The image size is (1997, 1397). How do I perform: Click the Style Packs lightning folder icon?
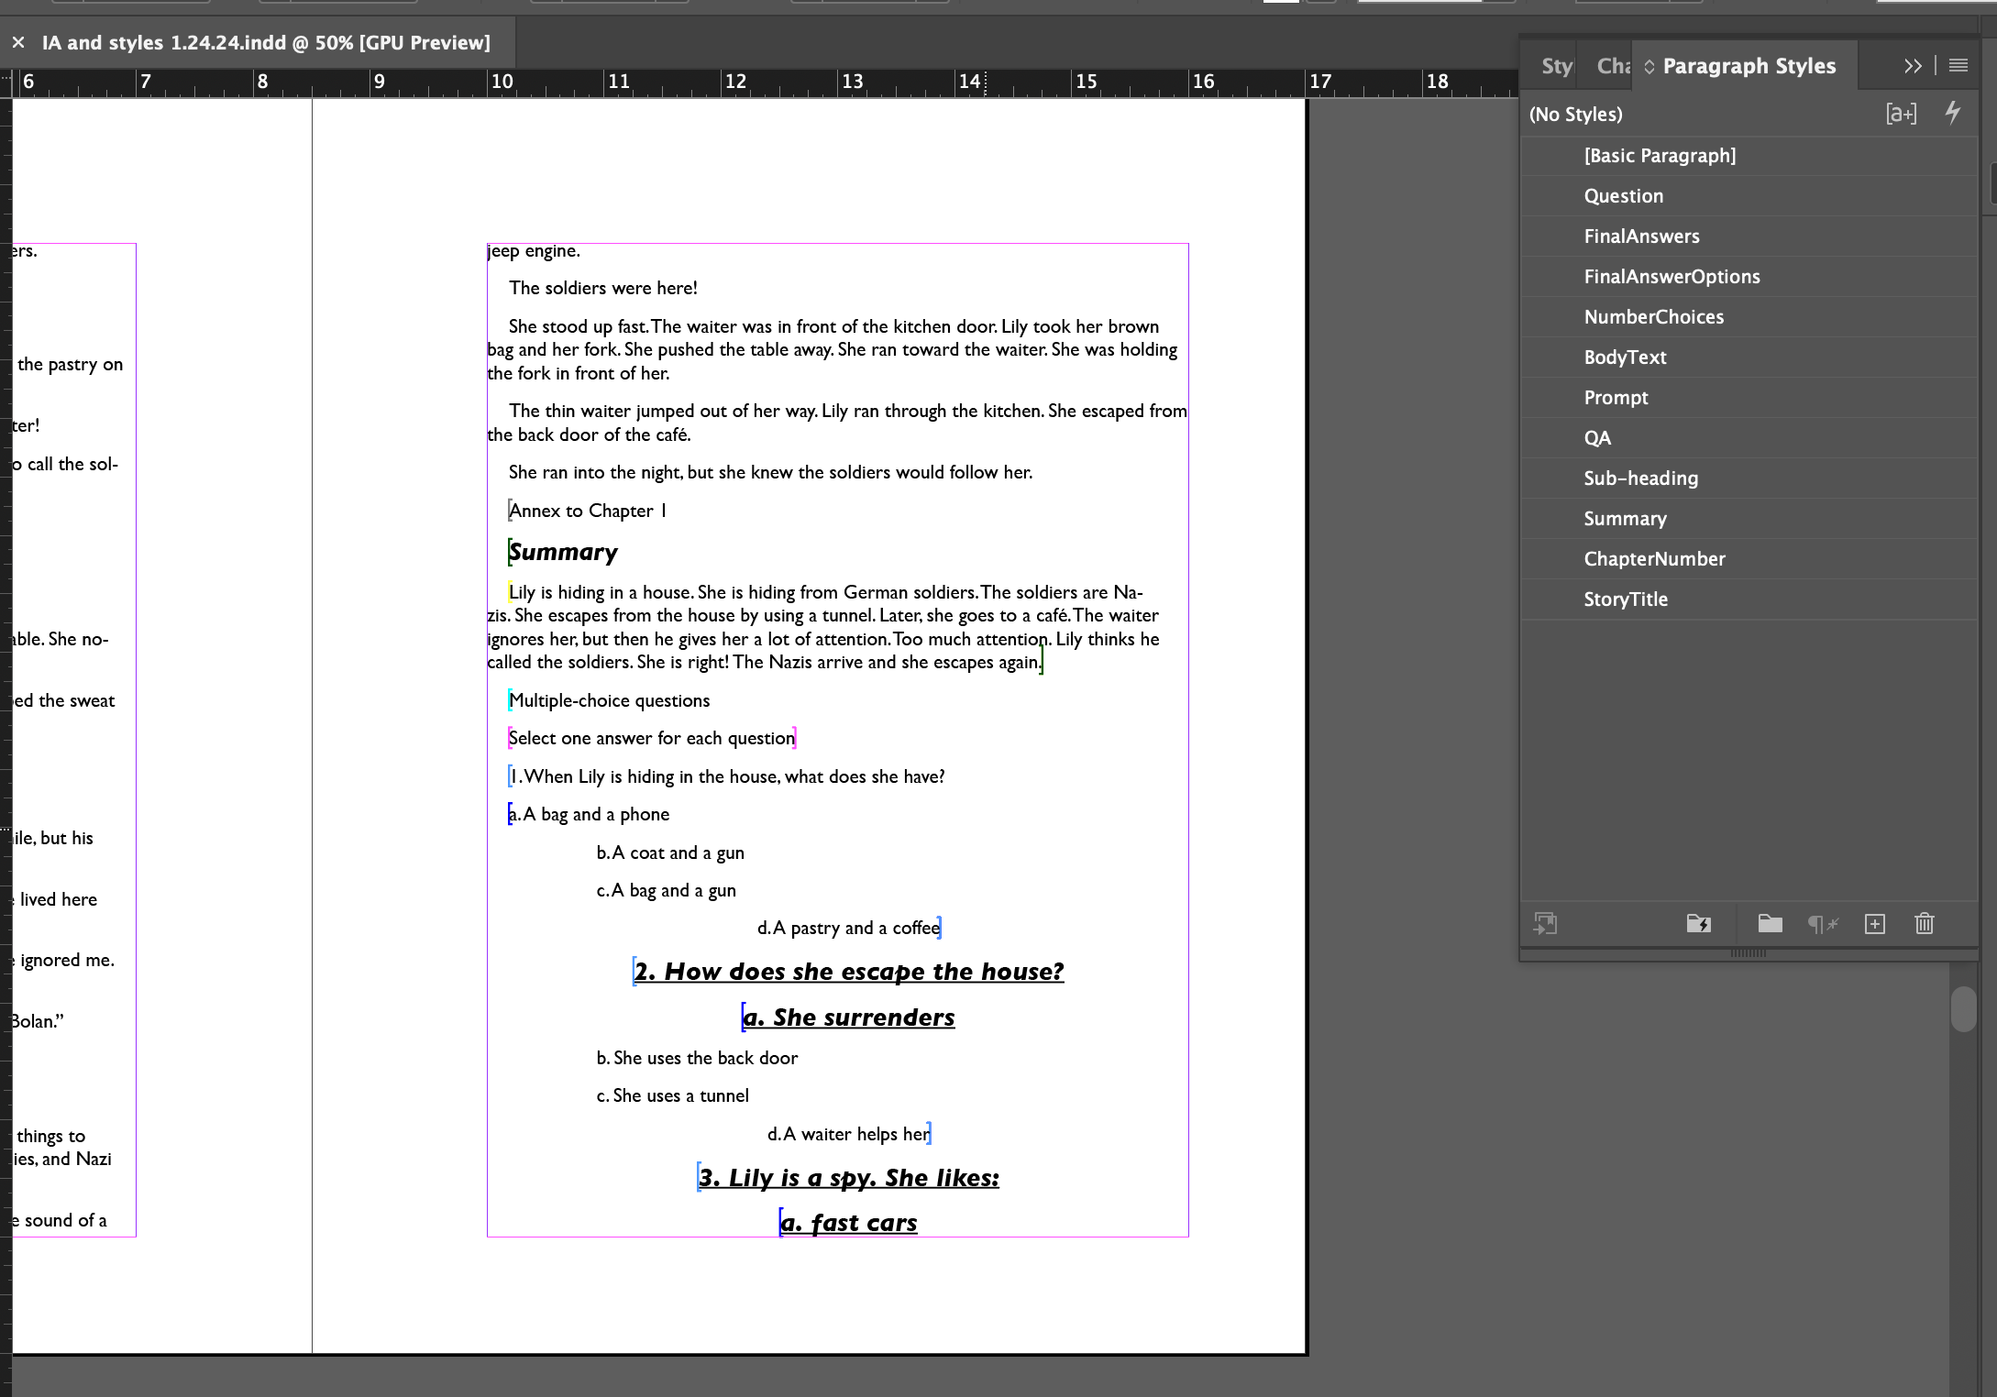(x=1699, y=924)
